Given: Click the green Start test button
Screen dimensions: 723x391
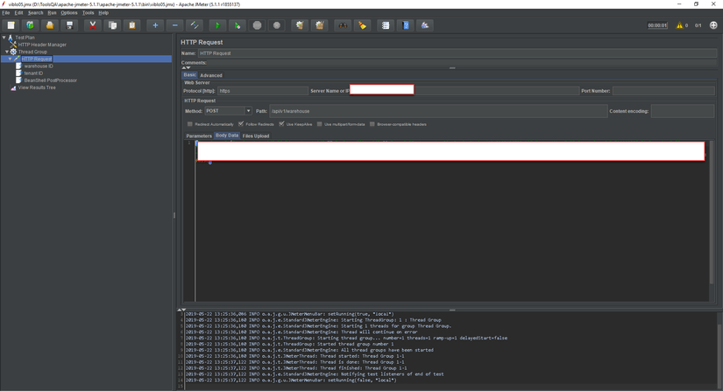Looking at the screenshot, I should point(217,25).
